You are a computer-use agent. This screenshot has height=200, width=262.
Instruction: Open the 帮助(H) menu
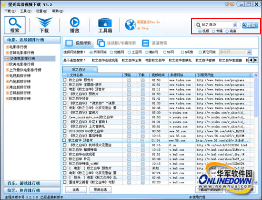(x=58, y=11)
